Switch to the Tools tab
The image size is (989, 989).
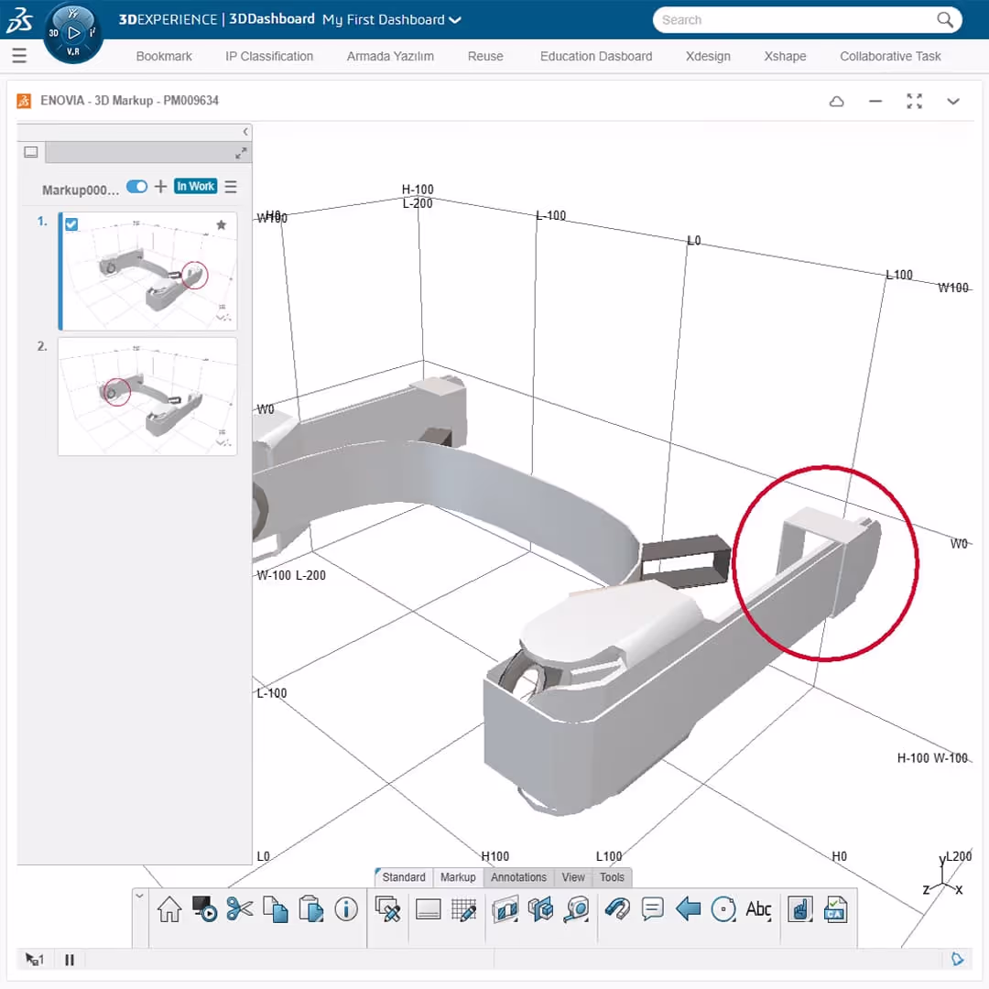612,877
